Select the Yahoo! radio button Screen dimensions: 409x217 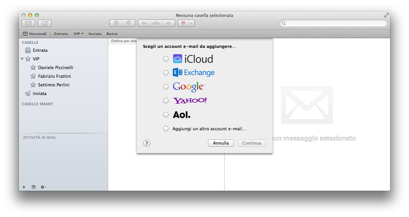click(166, 101)
